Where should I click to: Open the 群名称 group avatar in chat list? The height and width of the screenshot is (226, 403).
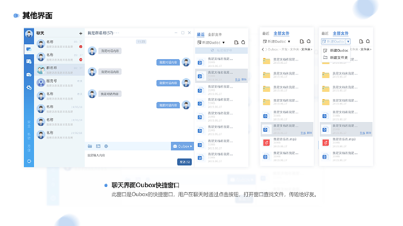pos(41,70)
